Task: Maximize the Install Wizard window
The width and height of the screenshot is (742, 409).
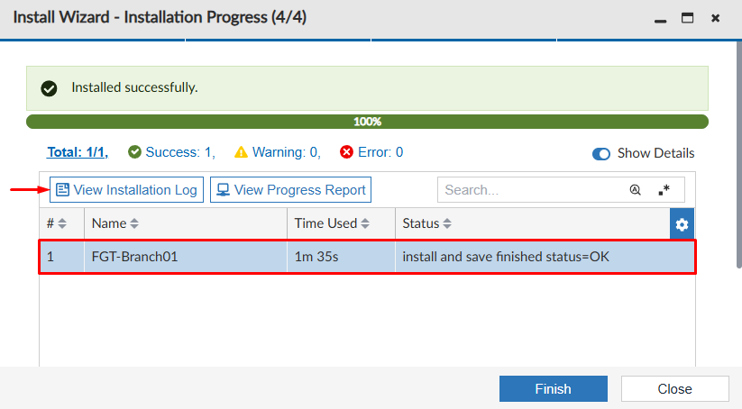Action: click(x=688, y=18)
